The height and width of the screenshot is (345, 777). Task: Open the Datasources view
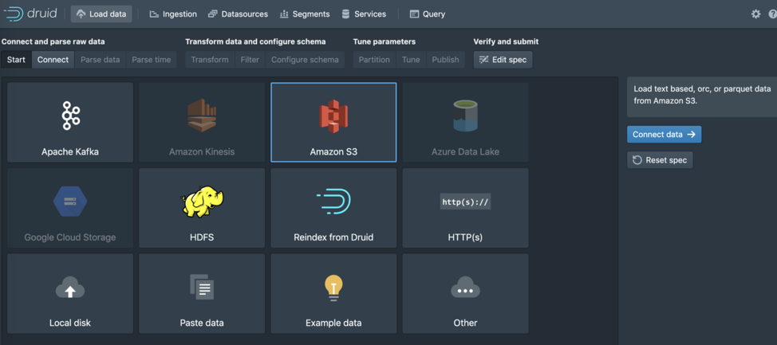(x=238, y=14)
